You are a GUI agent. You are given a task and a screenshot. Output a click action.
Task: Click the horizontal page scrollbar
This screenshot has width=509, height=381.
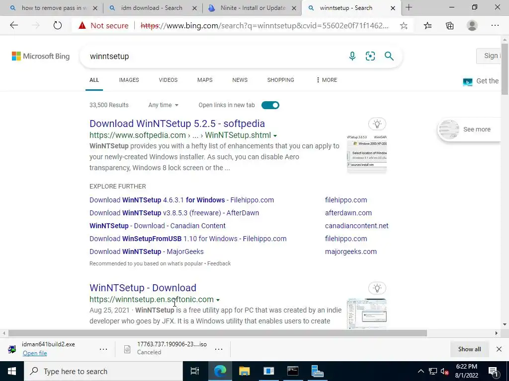218,333
